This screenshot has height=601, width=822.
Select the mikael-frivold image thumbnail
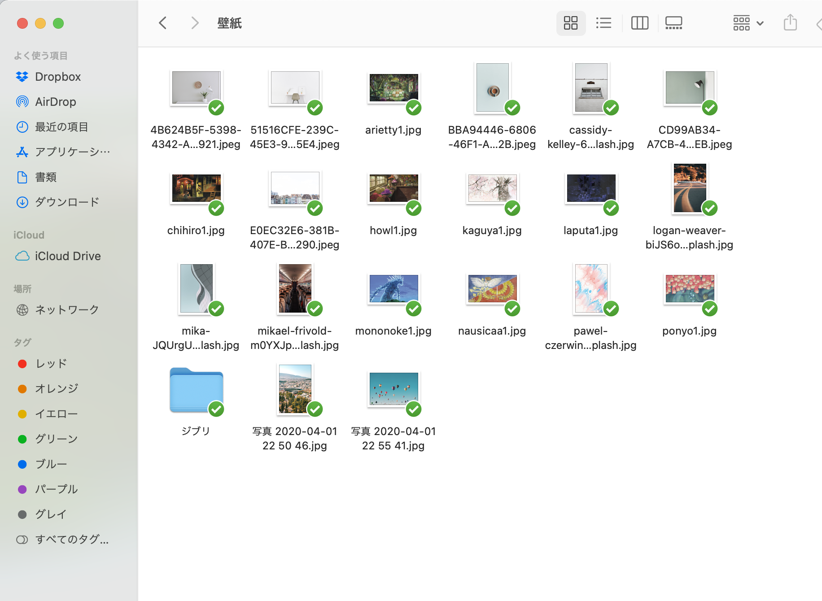click(295, 288)
